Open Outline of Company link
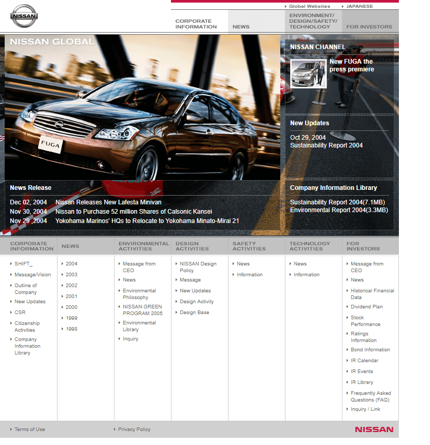 tap(25, 289)
